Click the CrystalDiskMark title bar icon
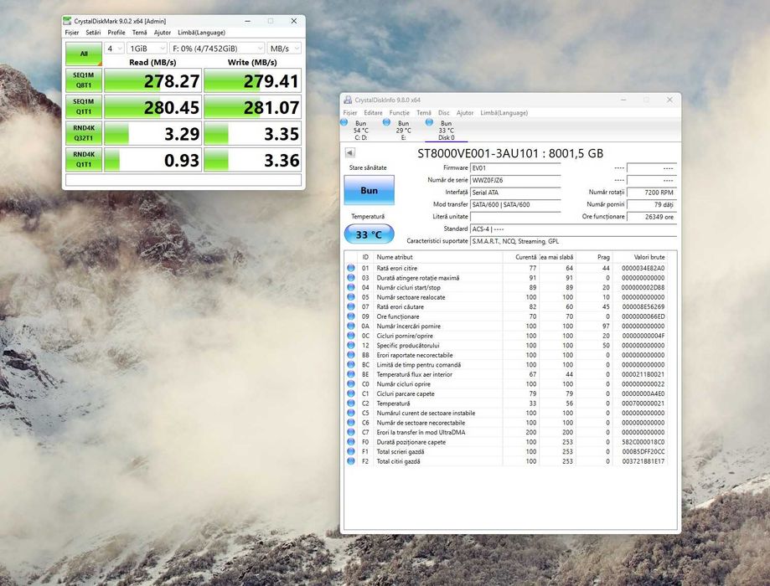This screenshot has width=770, height=586. pos(67,21)
